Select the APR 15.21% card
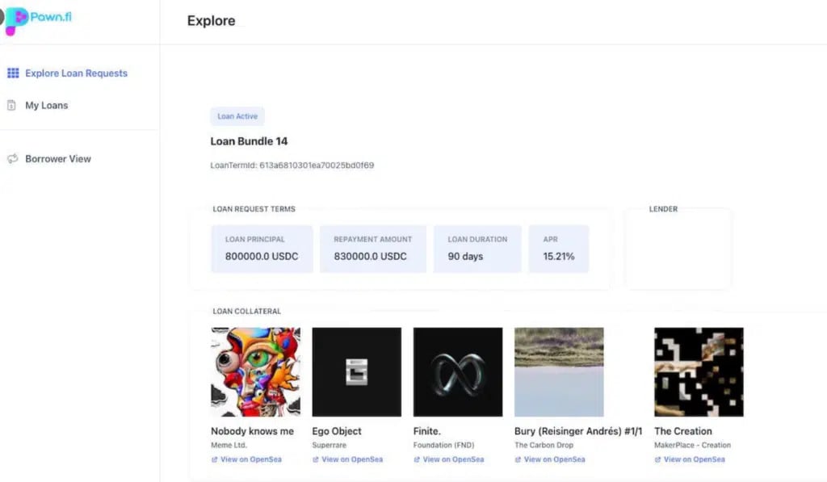 559,249
